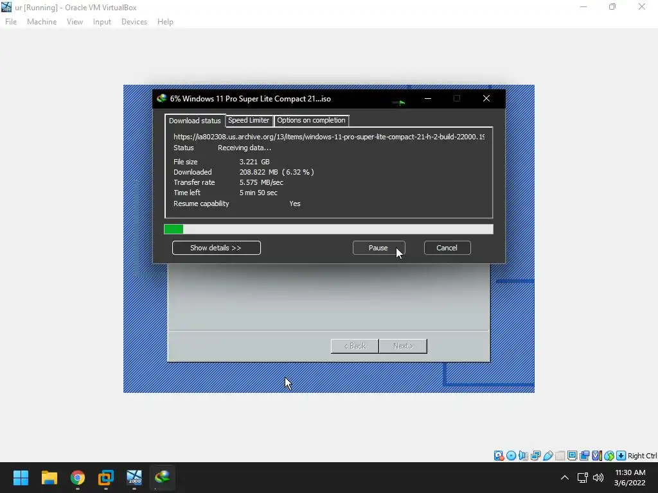Click the green download progress bar
The height and width of the screenshot is (493, 658).
point(328,229)
